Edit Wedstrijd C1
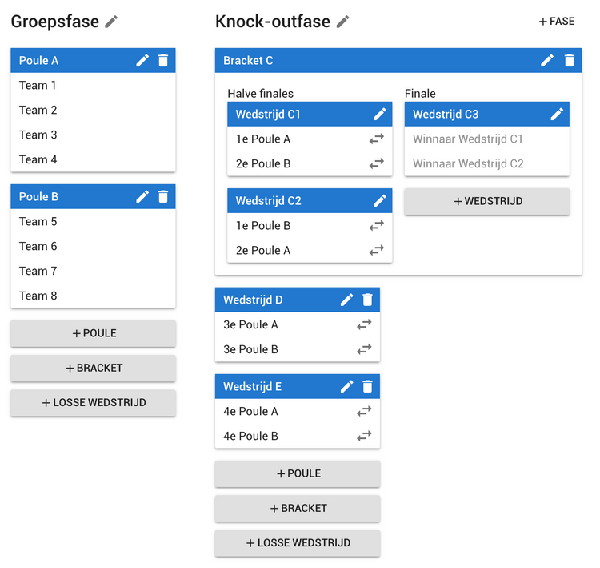The height and width of the screenshot is (568, 600). [379, 114]
